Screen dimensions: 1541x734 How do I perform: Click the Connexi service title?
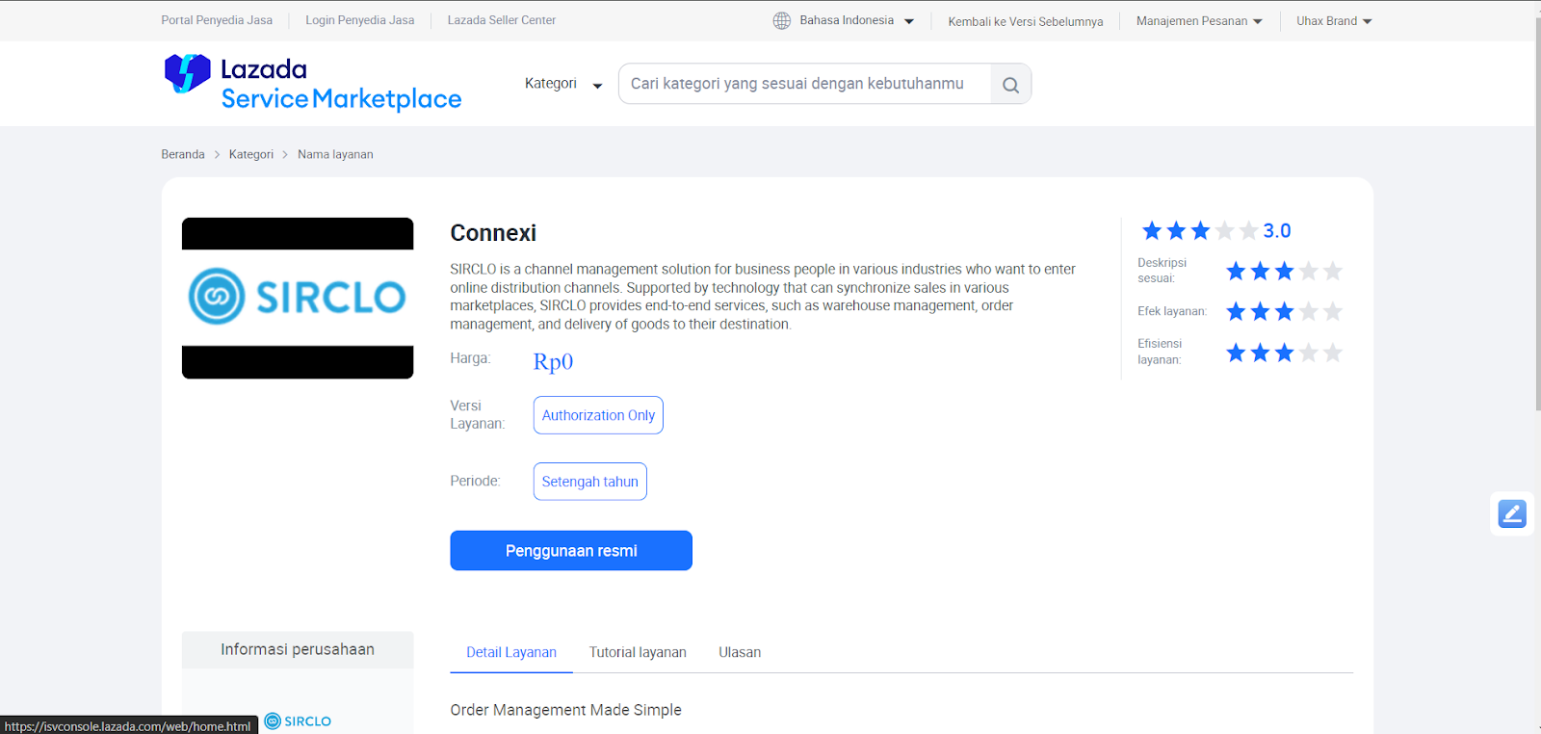[493, 233]
